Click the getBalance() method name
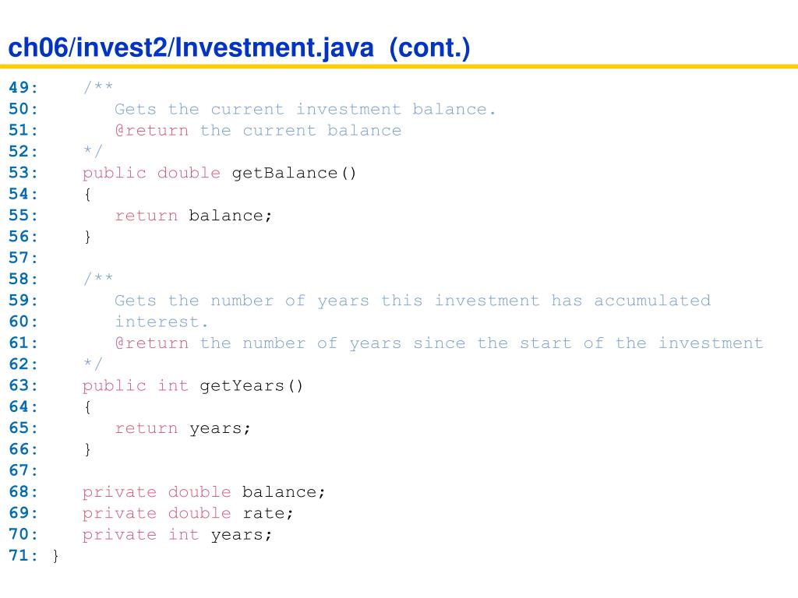 (294, 173)
